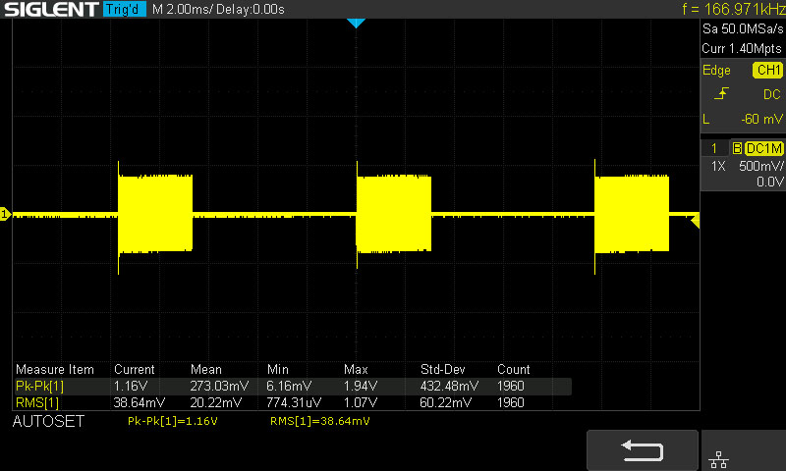Click the CH1 trigger source badge

[x=768, y=70]
